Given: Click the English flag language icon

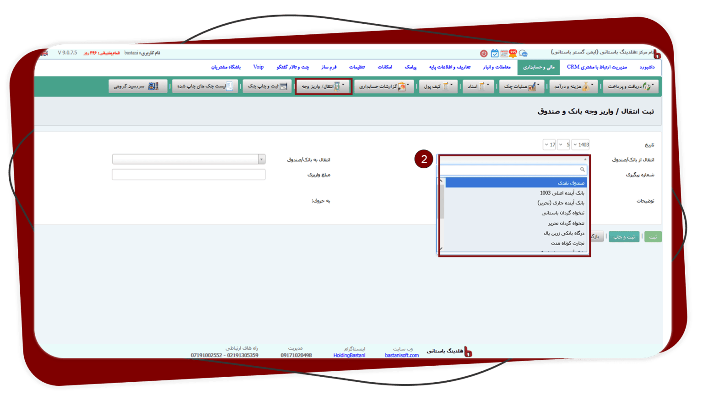Looking at the screenshot, I should (x=44, y=53).
